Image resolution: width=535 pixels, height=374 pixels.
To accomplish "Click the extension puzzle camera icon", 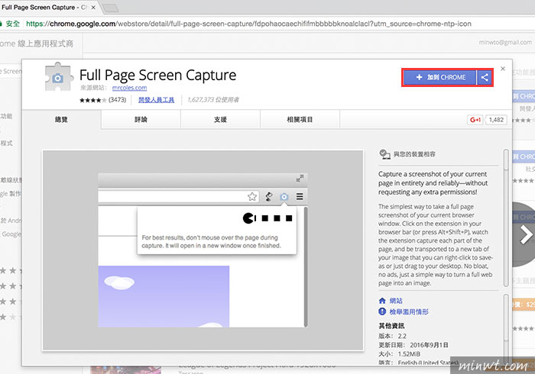I will point(59,77).
